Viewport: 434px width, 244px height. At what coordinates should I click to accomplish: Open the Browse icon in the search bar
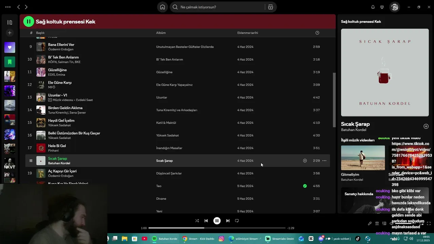(270, 7)
